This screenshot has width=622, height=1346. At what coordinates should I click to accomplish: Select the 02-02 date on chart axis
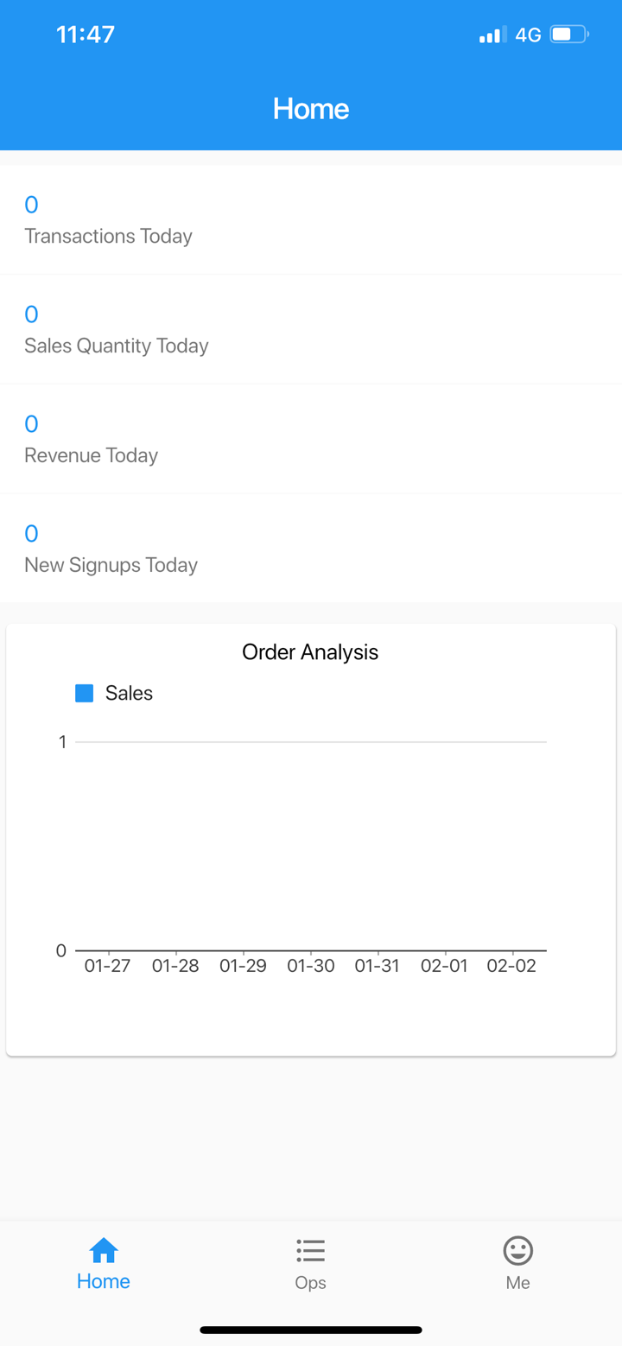[x=511, y=966]
